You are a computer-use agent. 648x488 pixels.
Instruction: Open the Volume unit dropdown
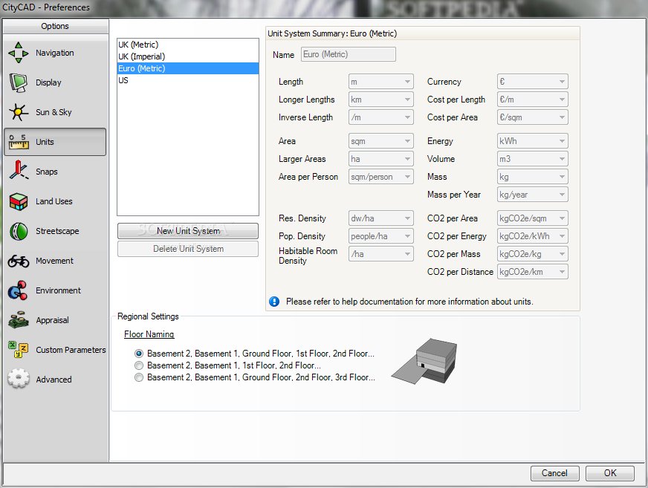pyautogui.click(x=532, y=159)
